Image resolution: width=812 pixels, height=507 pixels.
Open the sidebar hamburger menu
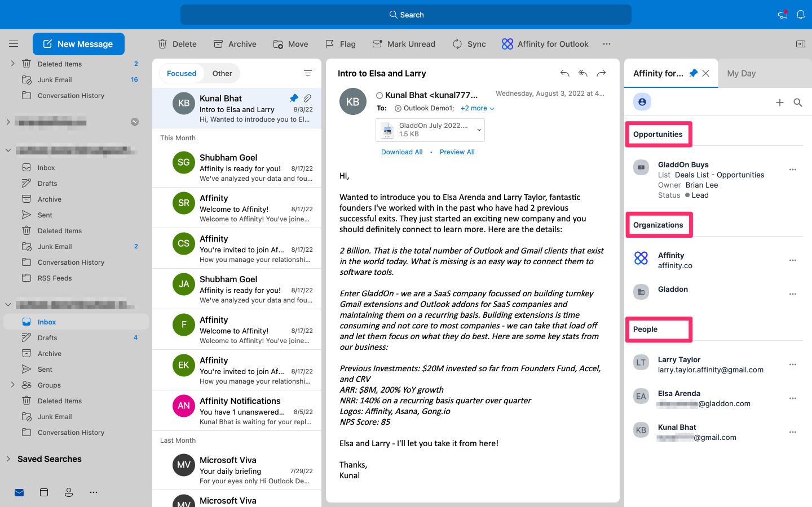pyautogui.click(x=14, y=44)
